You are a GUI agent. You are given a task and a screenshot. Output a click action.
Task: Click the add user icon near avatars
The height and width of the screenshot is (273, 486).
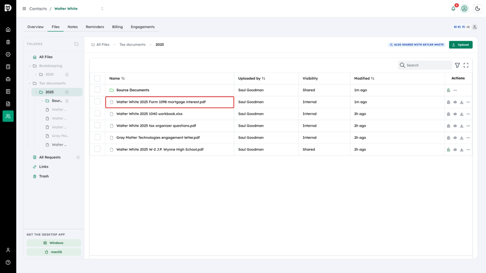475,27
